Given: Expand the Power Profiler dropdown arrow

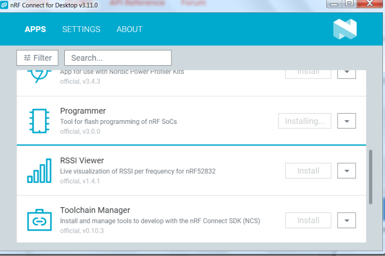Looking at the screenshot, I should point(346,72).
